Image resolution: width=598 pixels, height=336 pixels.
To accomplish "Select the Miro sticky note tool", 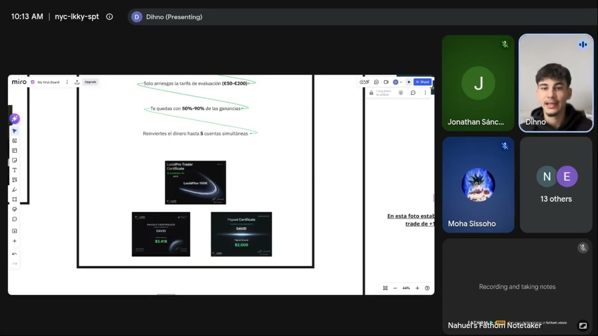I will tap(14, 161).
